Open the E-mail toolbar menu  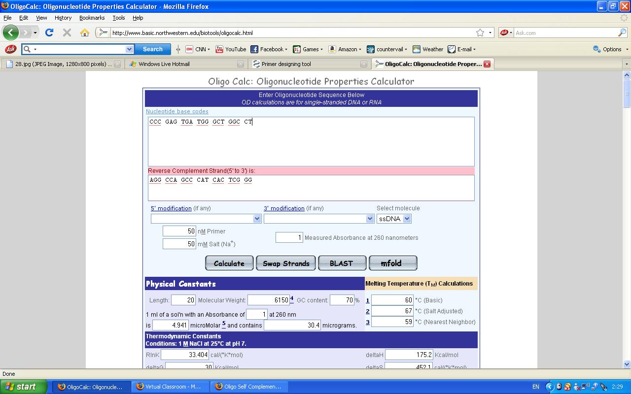pos(461,49)
